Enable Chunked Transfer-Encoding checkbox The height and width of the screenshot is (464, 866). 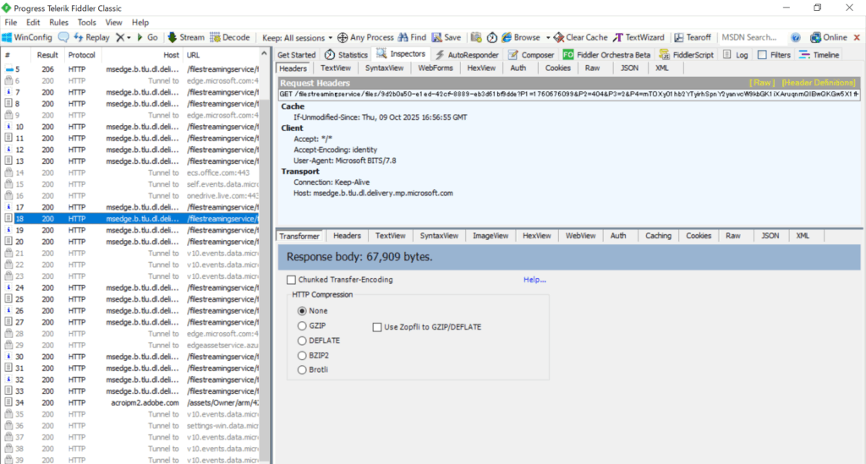[x=292, y=280]
